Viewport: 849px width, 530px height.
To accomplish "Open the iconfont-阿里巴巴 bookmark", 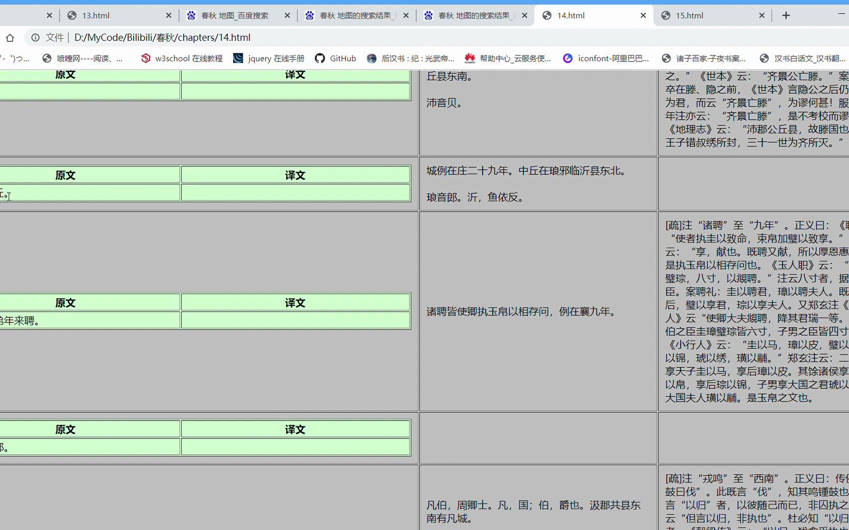I will coord(606,58).
